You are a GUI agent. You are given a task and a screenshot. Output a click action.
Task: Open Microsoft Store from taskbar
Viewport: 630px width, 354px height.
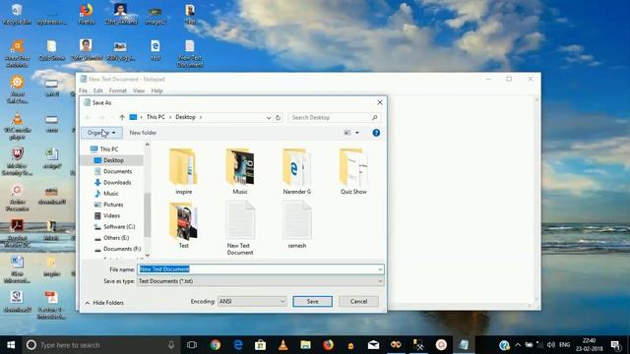[x=260, y=345]
